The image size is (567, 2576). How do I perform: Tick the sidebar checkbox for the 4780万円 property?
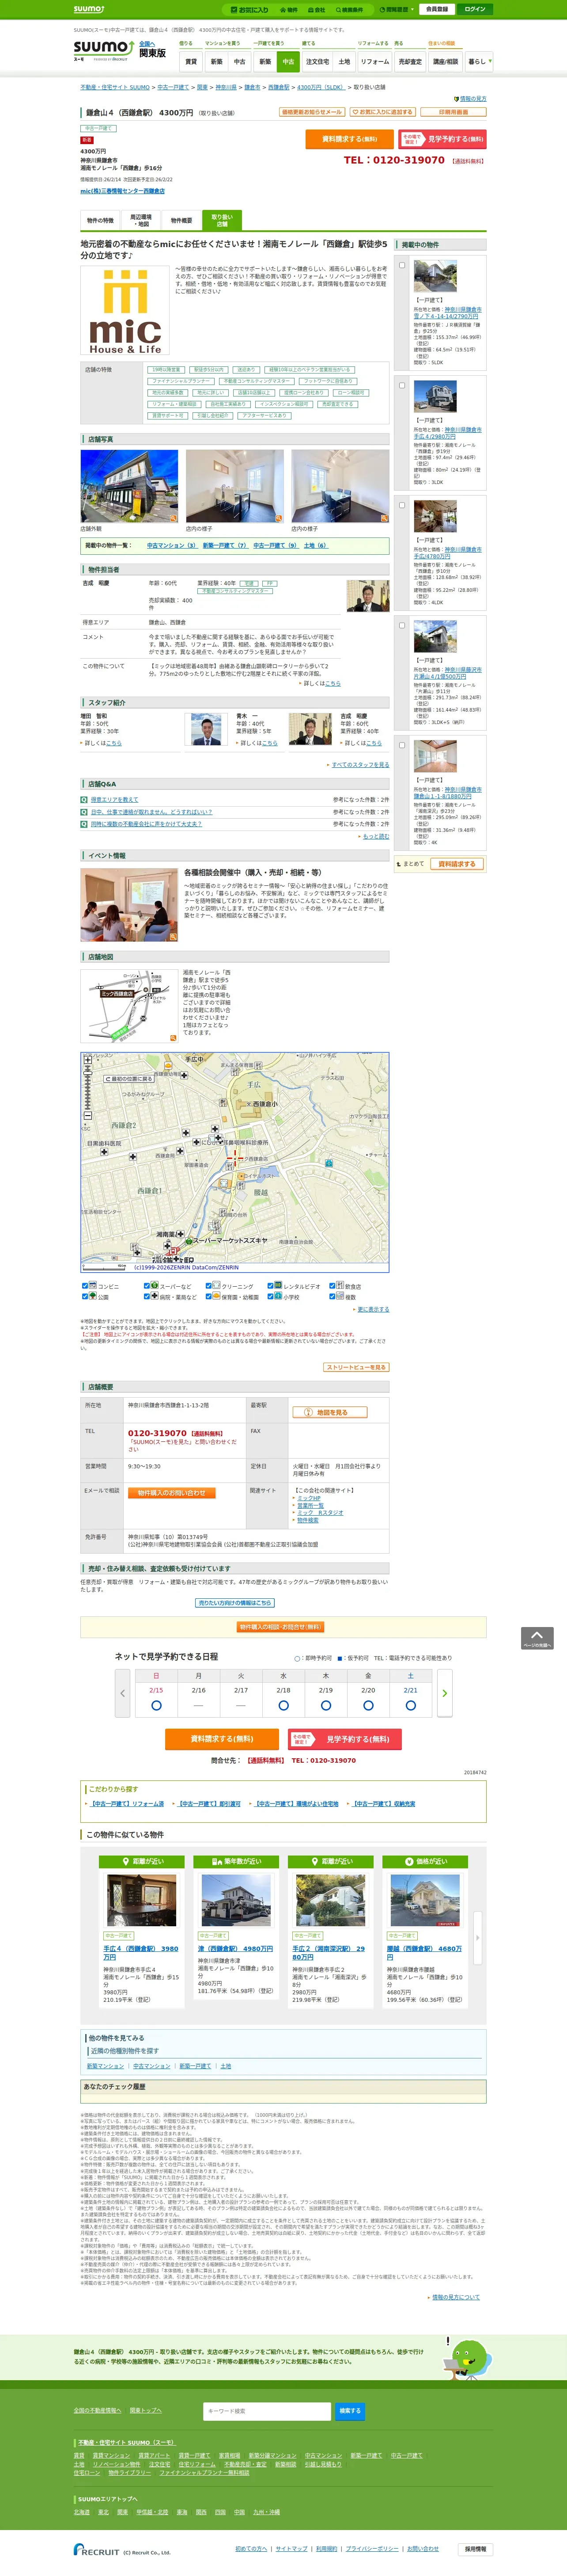click(402, 505)
